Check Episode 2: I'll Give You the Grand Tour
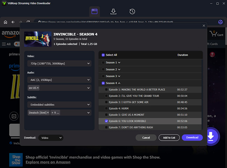This screenshot has width=227, height=168. (x=106, y=96)
